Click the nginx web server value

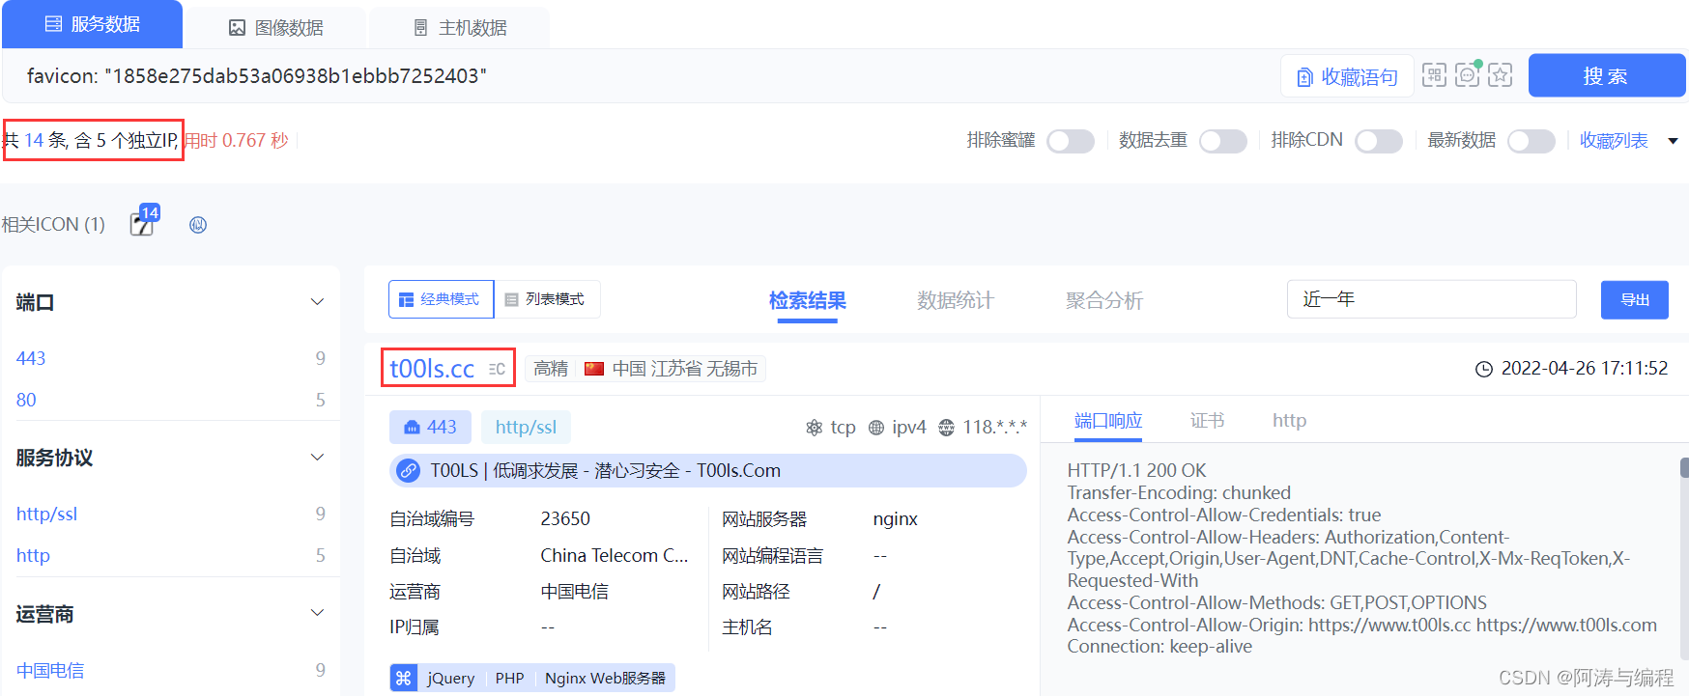(895, 519)
